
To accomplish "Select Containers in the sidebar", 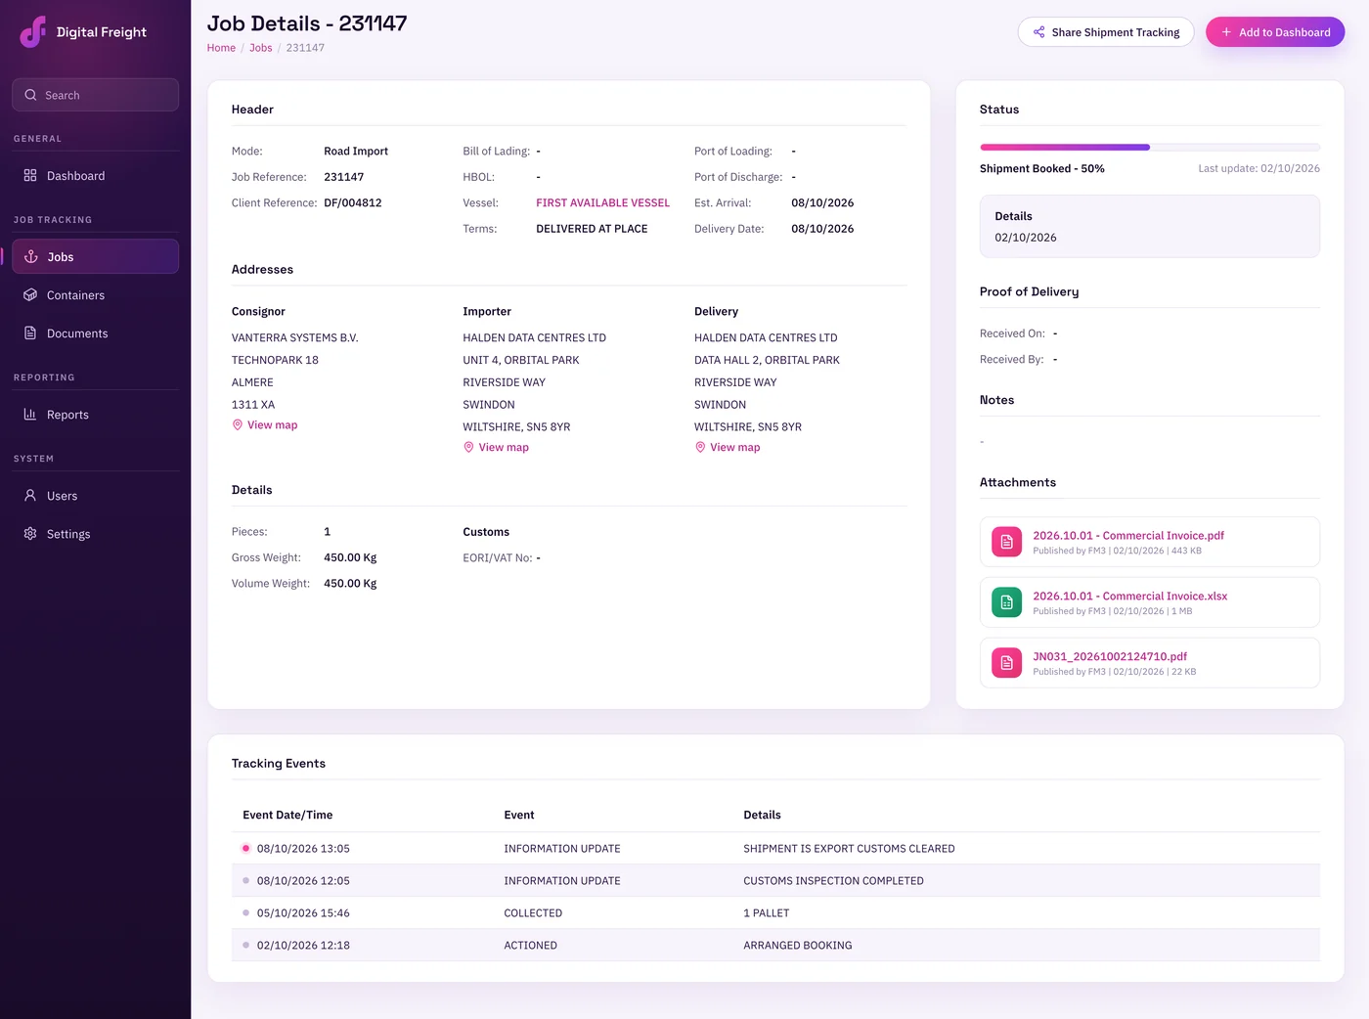I will coord(96,295).
